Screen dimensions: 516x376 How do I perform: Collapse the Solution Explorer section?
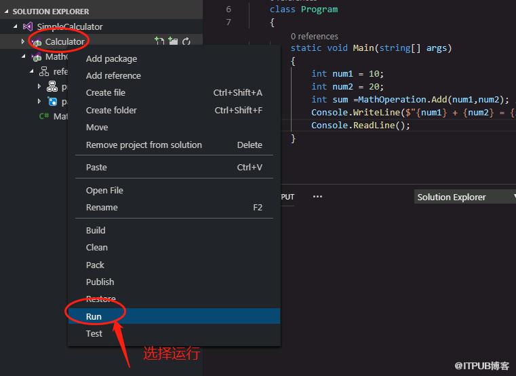[x=6, y=12]
